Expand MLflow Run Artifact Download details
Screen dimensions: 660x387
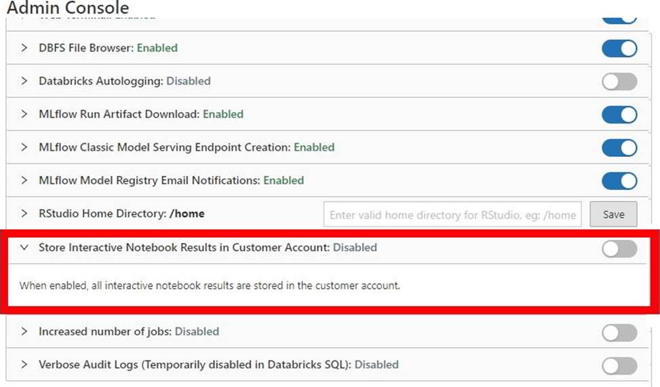[x=24, y=114]
